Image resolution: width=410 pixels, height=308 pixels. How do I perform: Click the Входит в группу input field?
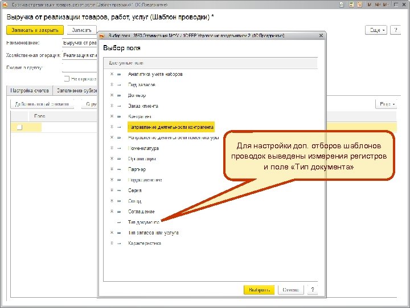pyautogui.click(x=80, y=67)
